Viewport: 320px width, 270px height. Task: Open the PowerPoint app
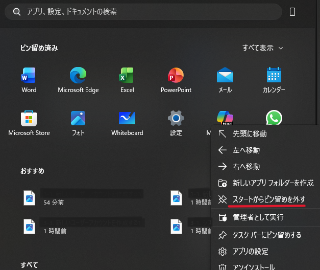click(x=176, y=80)
